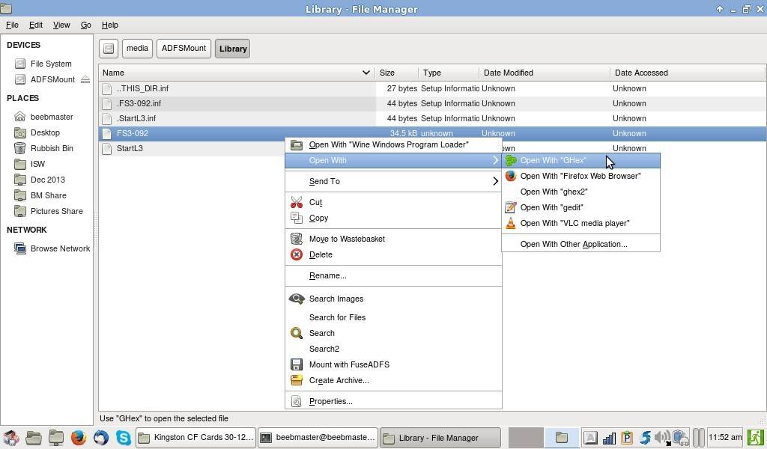The image size is (767, 449).
Task: Click Delete in the context menu
Action: [x=321, y=254]
